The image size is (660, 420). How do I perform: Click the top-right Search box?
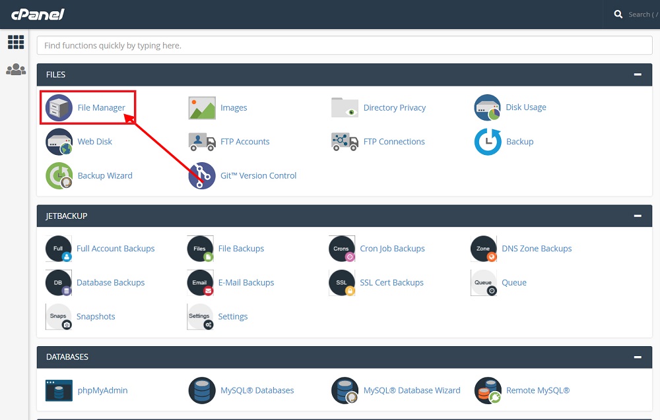point(638,14)
